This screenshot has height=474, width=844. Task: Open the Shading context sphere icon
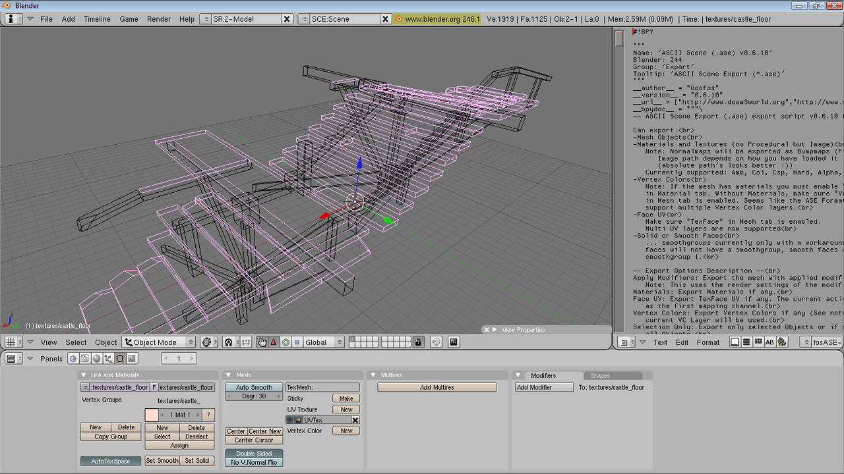point(96,359)
